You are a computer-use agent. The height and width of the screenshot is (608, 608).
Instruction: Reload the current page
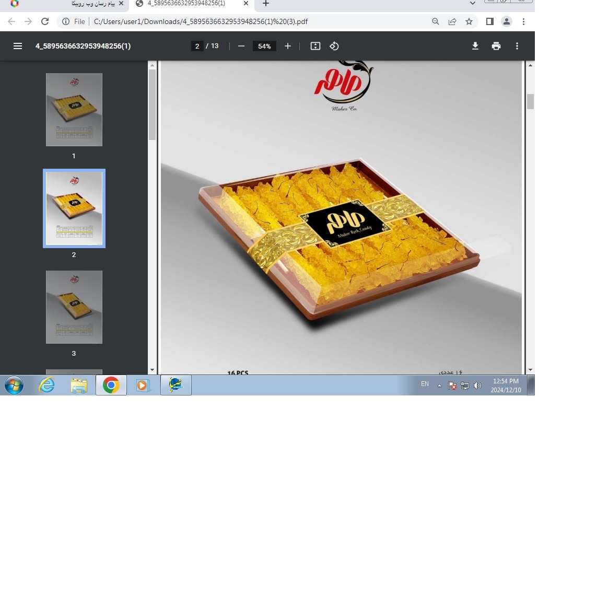45,21
